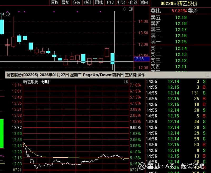The width and height of the screenshot is (211, 173).
Task: Select 买三 price 12.12
Action: click(181, 60)
